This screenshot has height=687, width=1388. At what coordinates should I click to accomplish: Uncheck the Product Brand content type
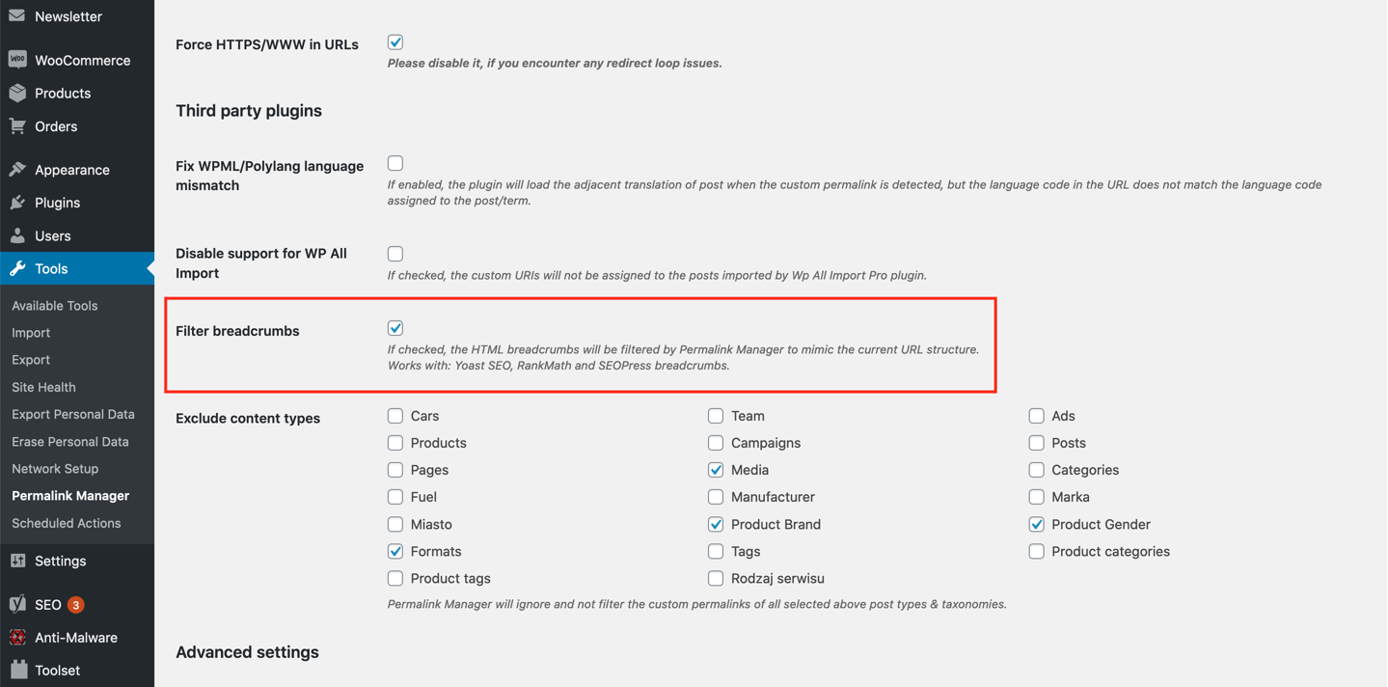point(716,524)
